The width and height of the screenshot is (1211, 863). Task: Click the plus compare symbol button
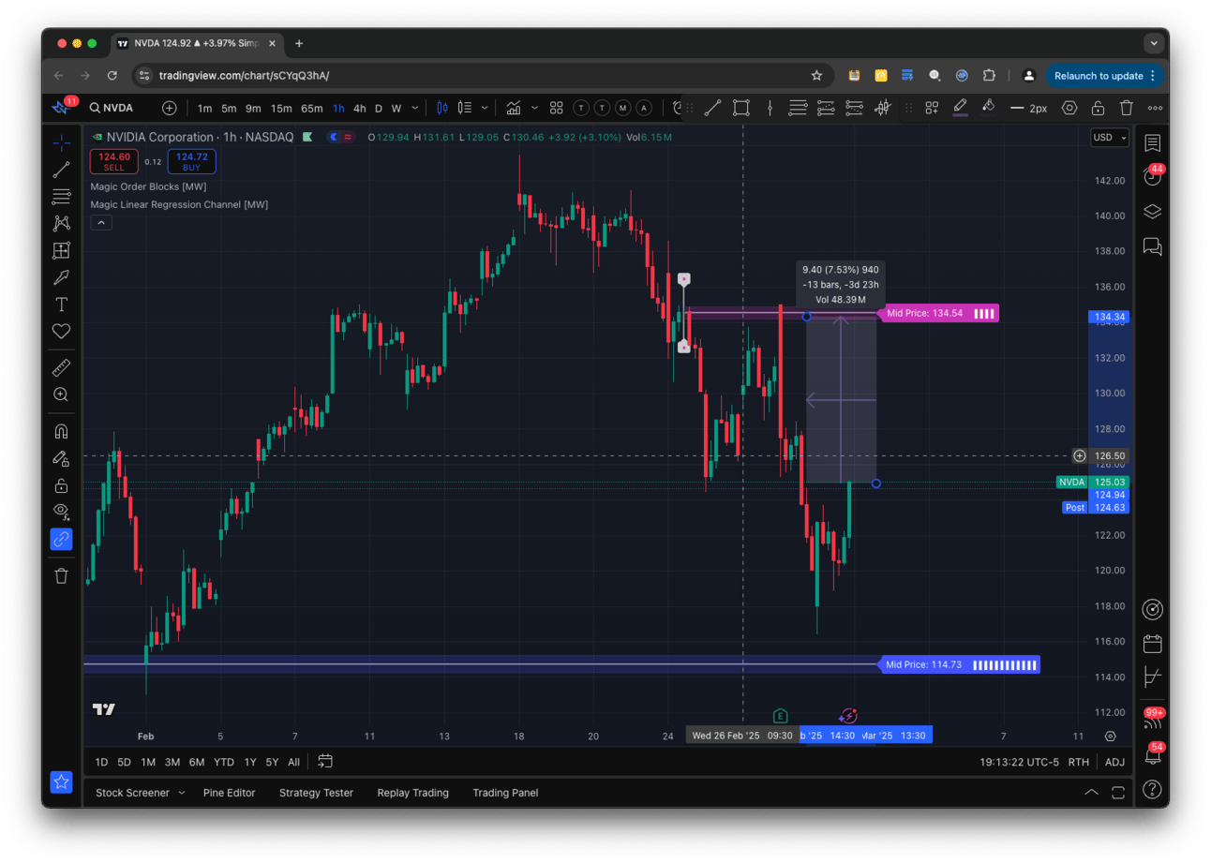tap(169, 109)
